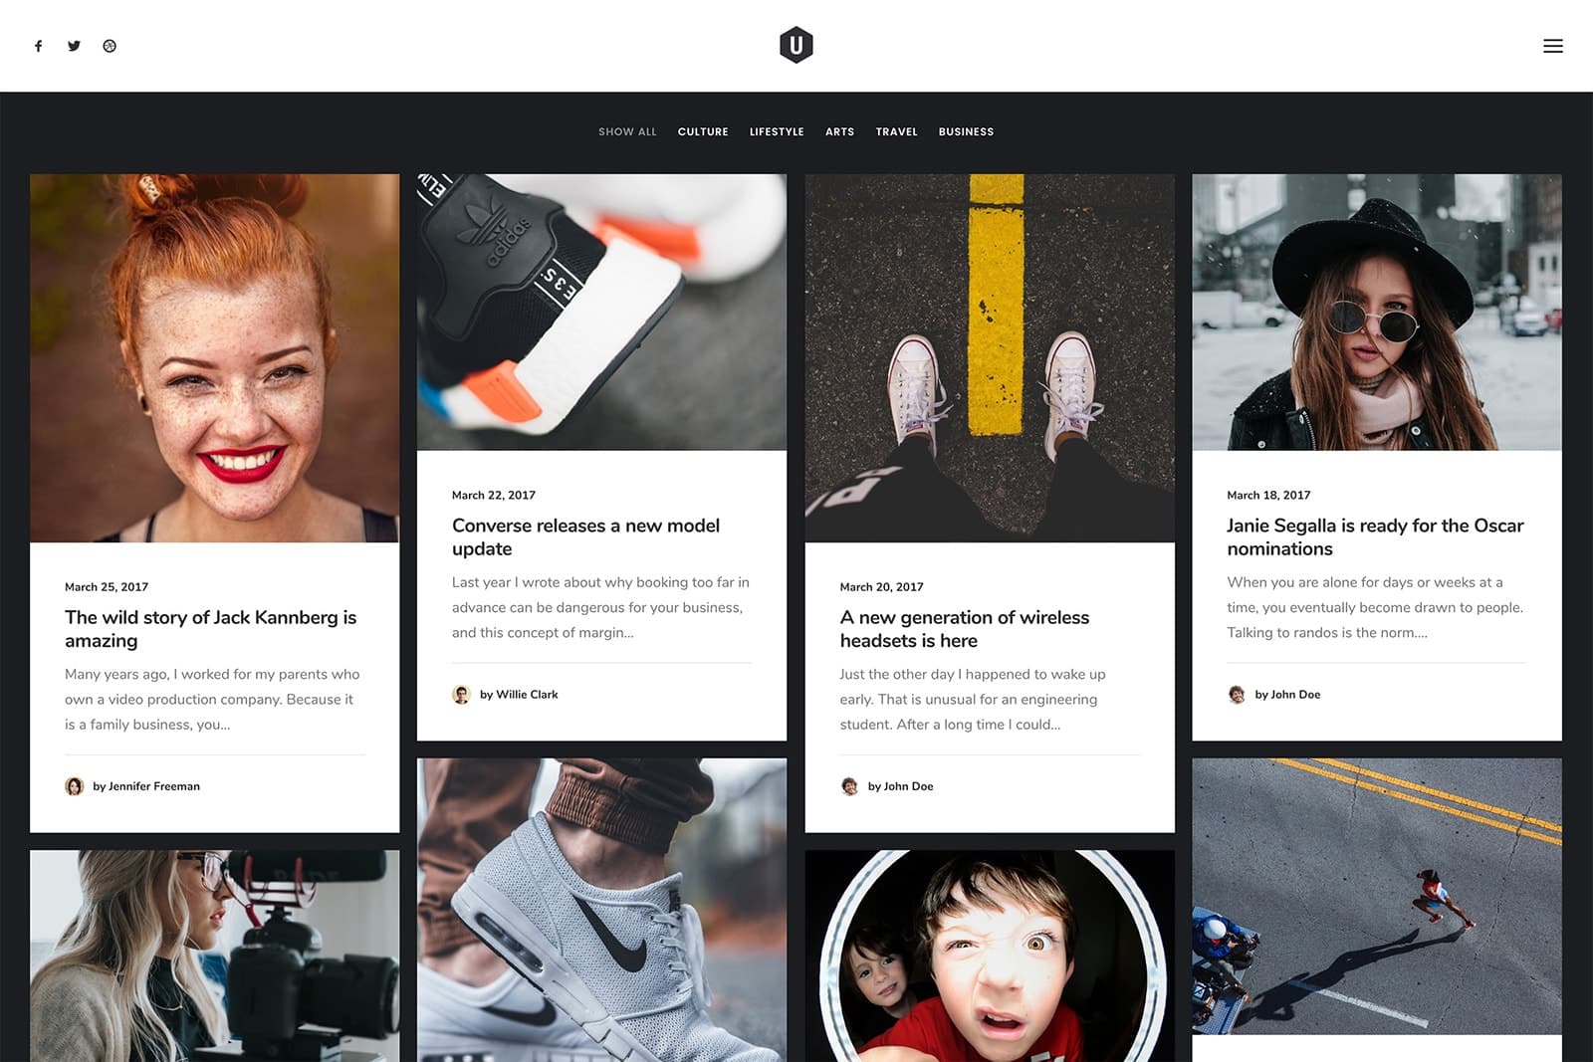Open the hamburger menu
This screenshot has width=1593, height=1062.
click(x=1552, y=46)
